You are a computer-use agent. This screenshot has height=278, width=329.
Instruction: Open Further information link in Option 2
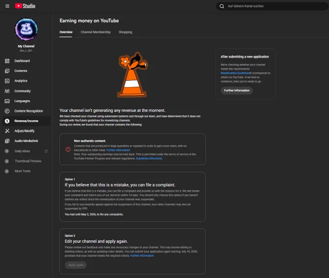pos(142,256)
